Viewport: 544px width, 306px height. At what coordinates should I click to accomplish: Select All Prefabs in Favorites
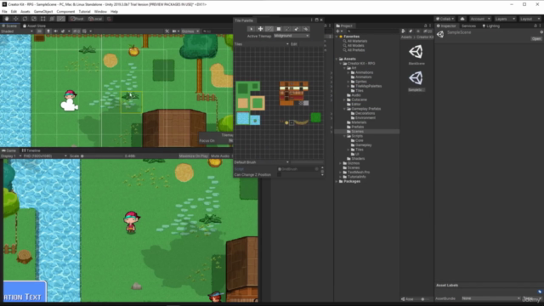coord(355,50)
